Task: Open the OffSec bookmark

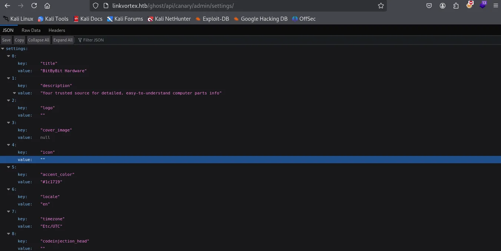Action: [304, 19]
